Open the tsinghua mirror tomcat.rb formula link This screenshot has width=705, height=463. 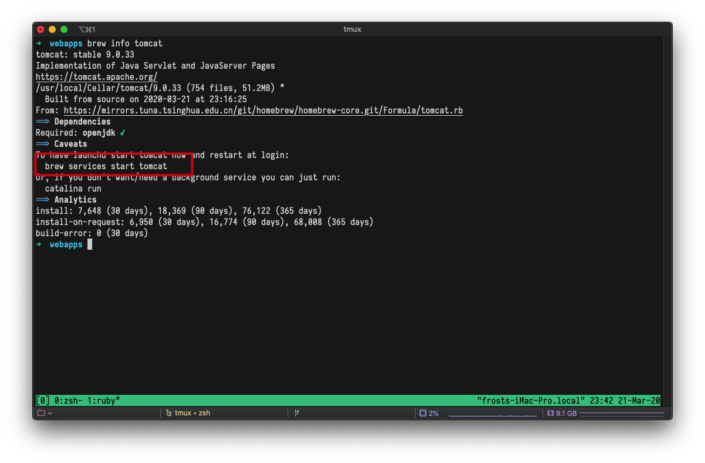point(264,110)
